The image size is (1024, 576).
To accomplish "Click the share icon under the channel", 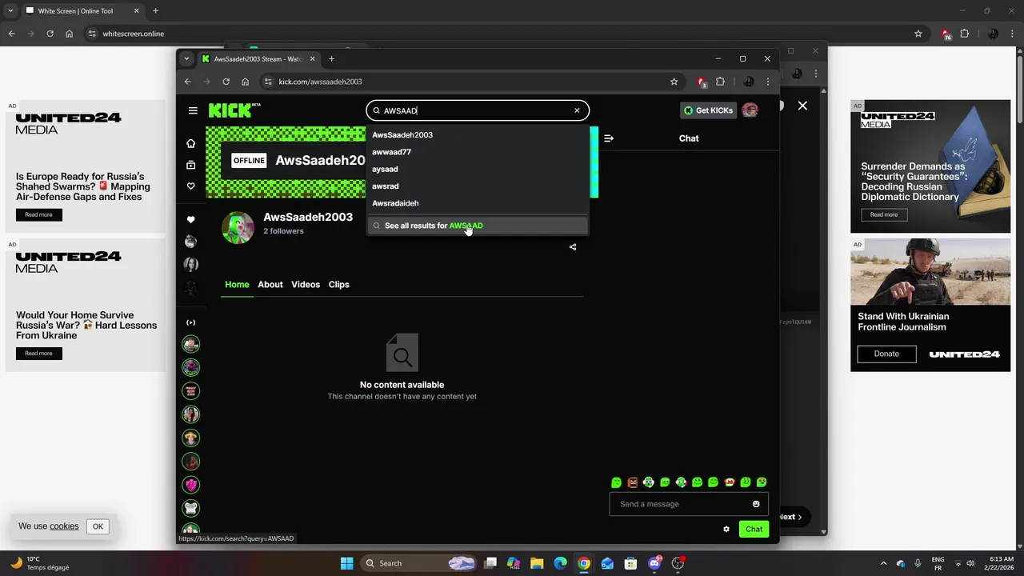I will pyautogui.click(x=573, y=247).
